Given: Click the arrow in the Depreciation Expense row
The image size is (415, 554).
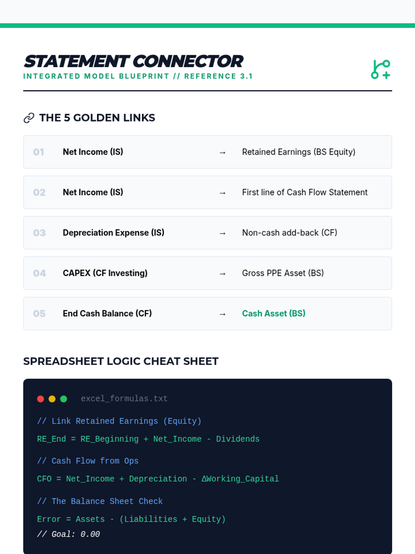Looking at the screenshot, I should (222, 233).
